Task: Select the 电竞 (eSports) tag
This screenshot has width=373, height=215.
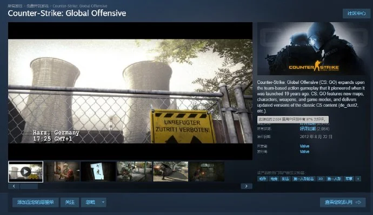Action: coord(274,179)
